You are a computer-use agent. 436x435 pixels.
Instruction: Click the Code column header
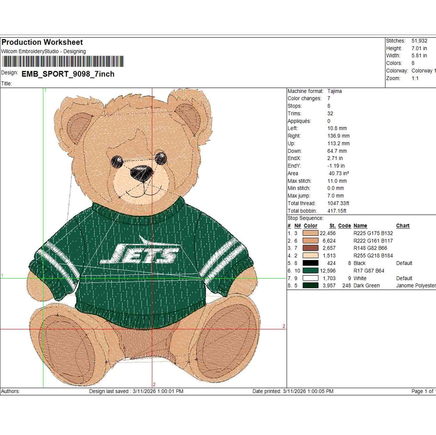coord(344,226)
